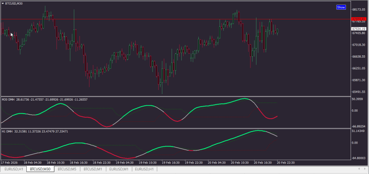This screenshot has height=174, width=369.
Task: Select the red horizontal price line
Action: click(176, 19)
